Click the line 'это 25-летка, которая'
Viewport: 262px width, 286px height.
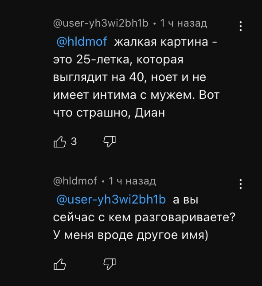point(118,60)
